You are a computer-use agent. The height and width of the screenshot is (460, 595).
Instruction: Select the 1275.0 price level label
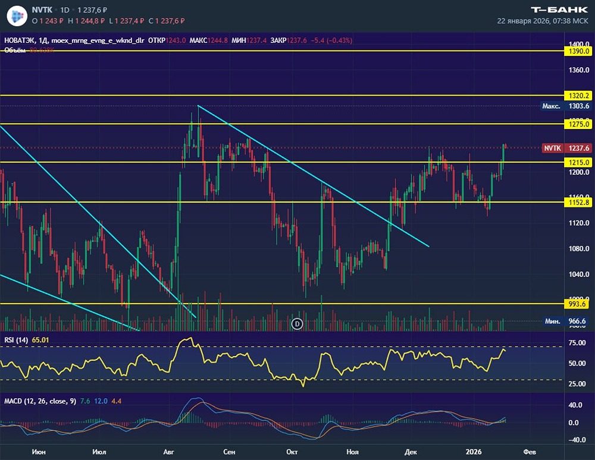click(578, 124)
